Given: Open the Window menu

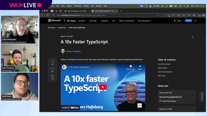Looking at the screenshot, I should pyautogui.click(x=98, y=6).
